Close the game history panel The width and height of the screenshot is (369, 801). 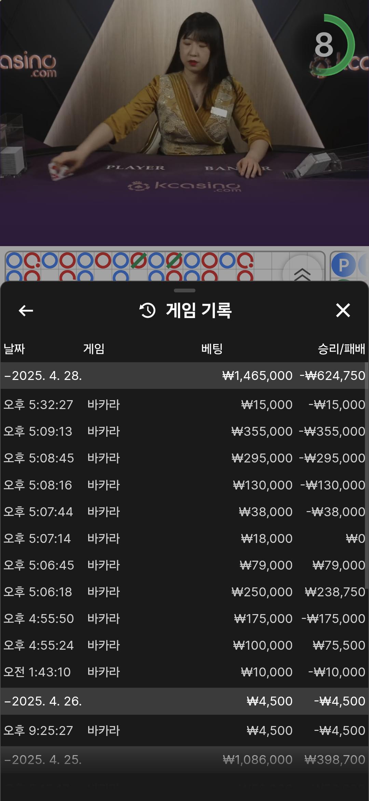point(343,310)
